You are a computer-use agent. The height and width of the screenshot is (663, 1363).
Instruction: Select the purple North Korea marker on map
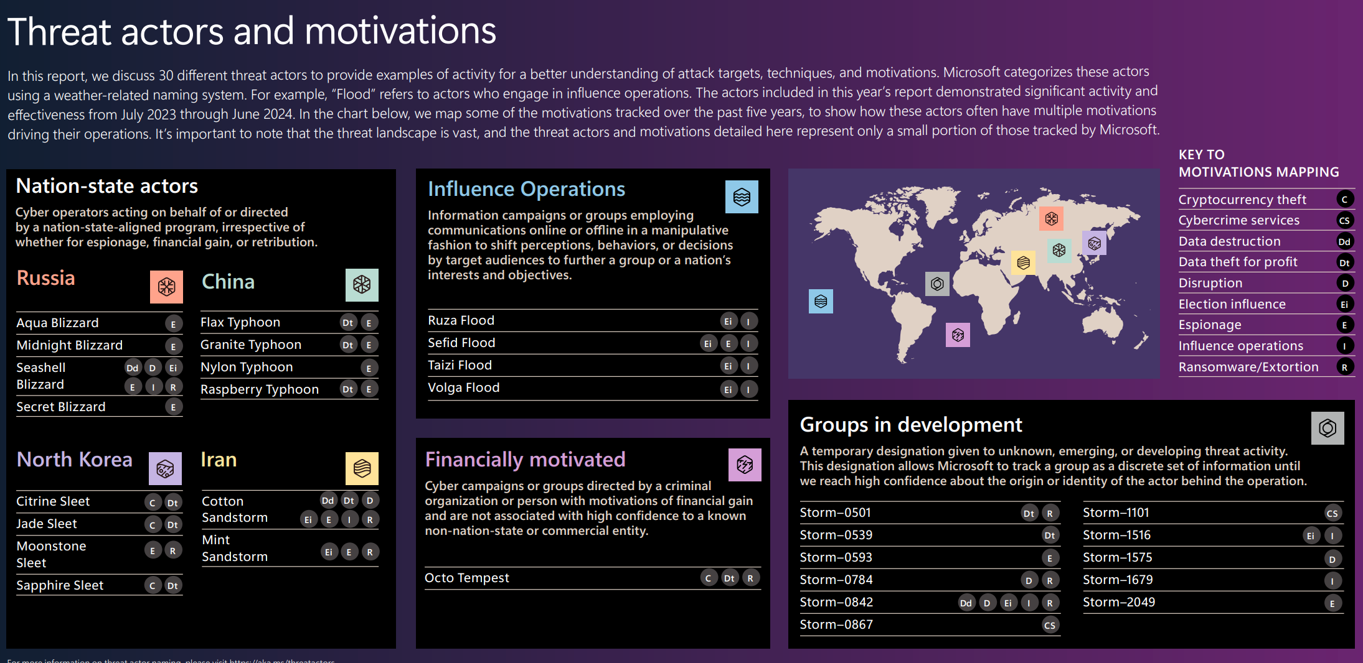coord(1095,243)
